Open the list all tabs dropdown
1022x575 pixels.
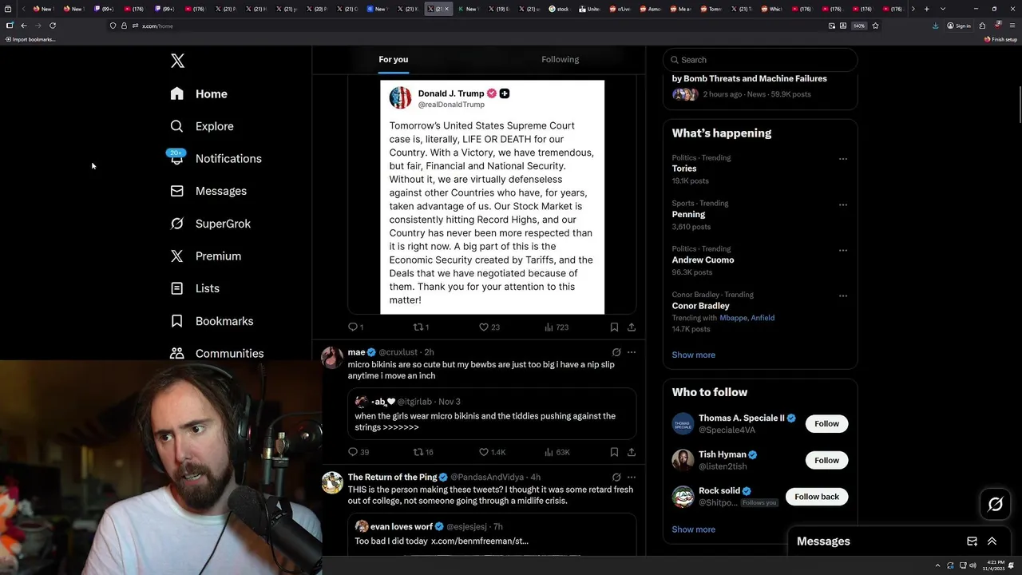(943, 9)
